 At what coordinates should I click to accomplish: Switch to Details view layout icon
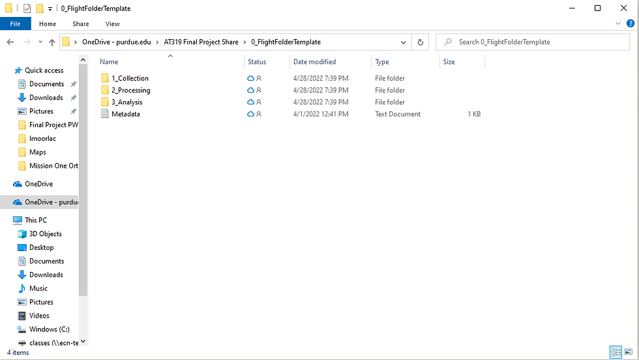616,352
